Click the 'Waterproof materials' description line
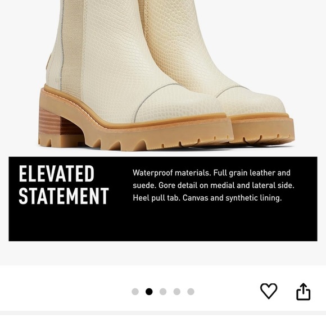The image size is (326, 326). pos(211,173)
